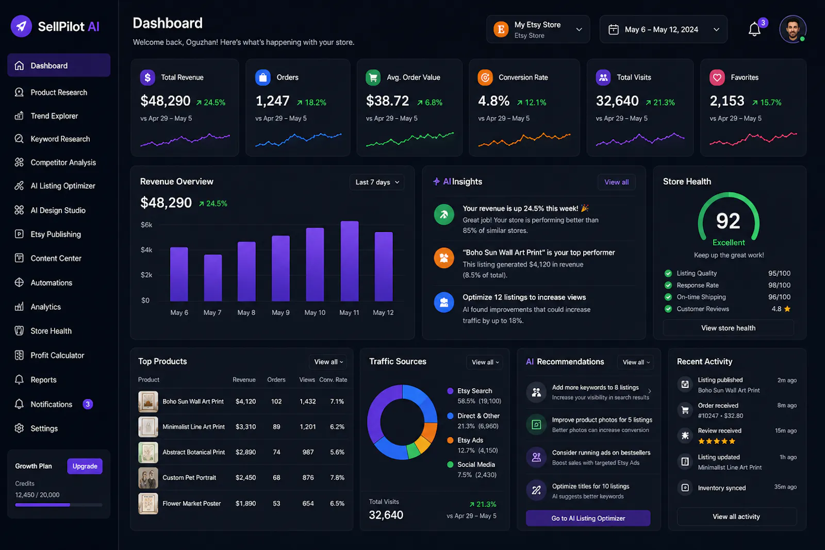Click Go to AI Listing Optimizer

tap(588, 518)
